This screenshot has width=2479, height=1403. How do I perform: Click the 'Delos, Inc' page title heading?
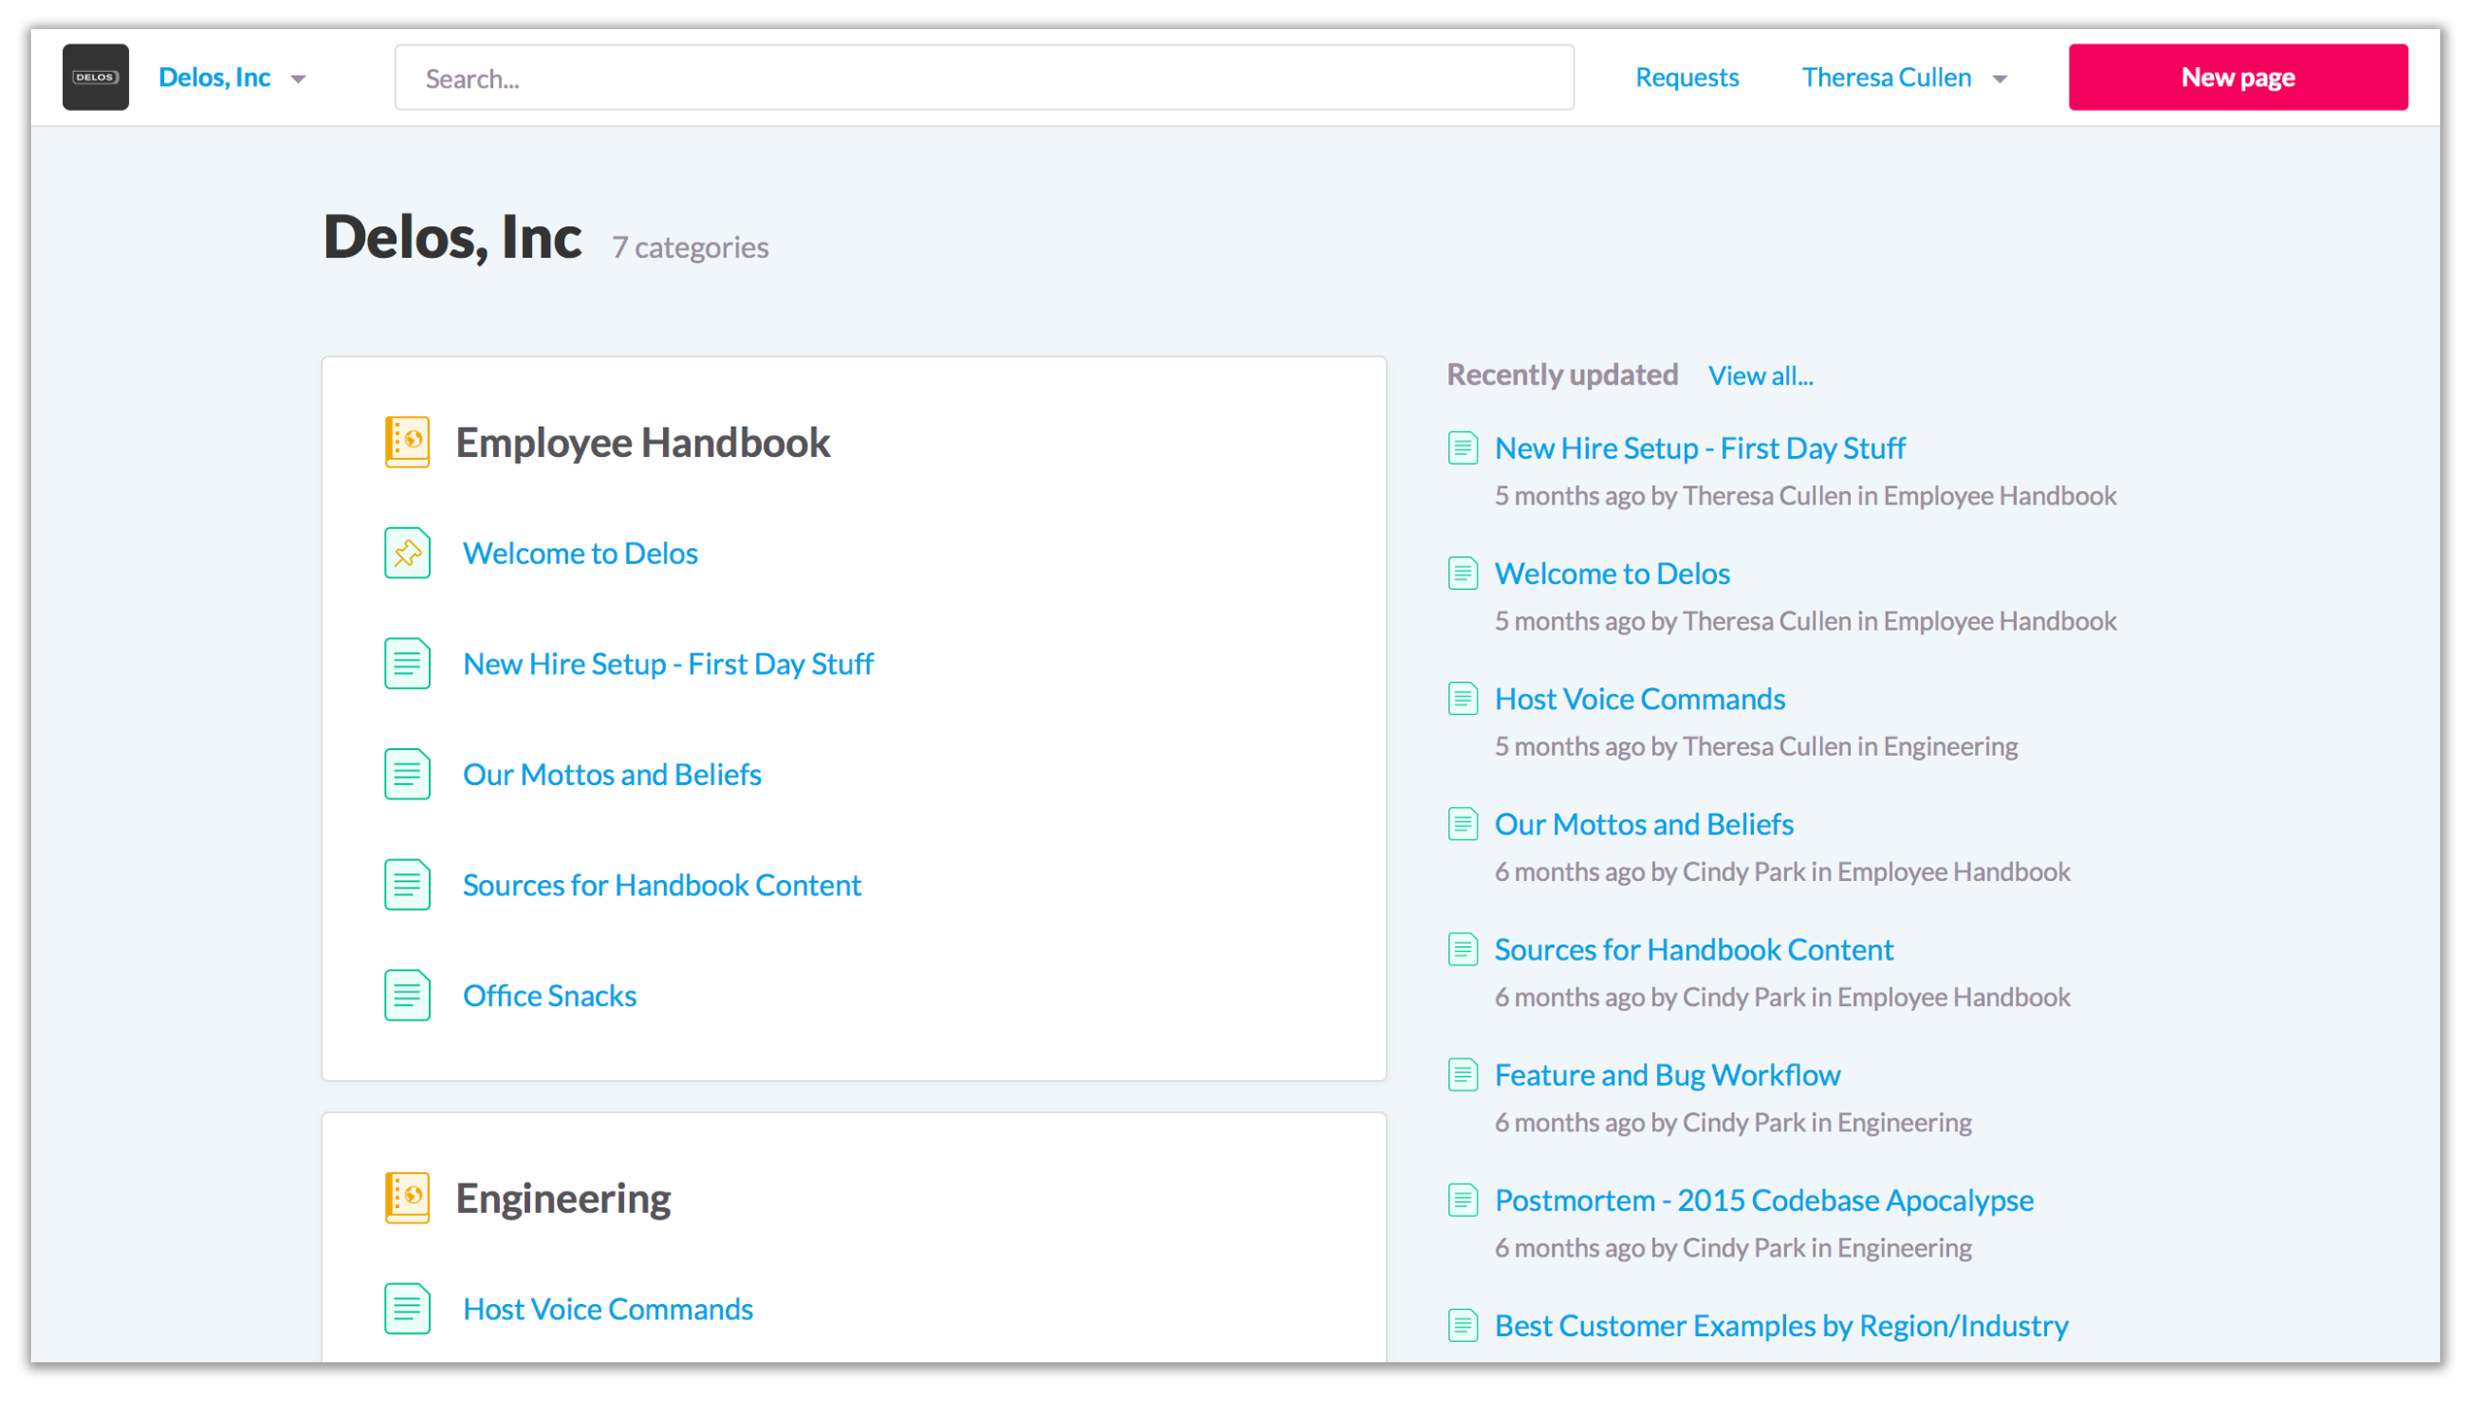point(452,237)
